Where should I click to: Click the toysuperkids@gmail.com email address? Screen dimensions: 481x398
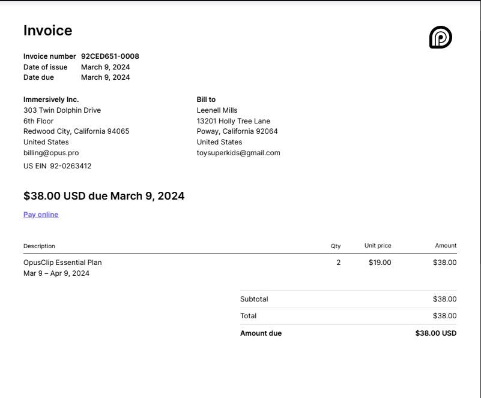[x=238, y=153]
